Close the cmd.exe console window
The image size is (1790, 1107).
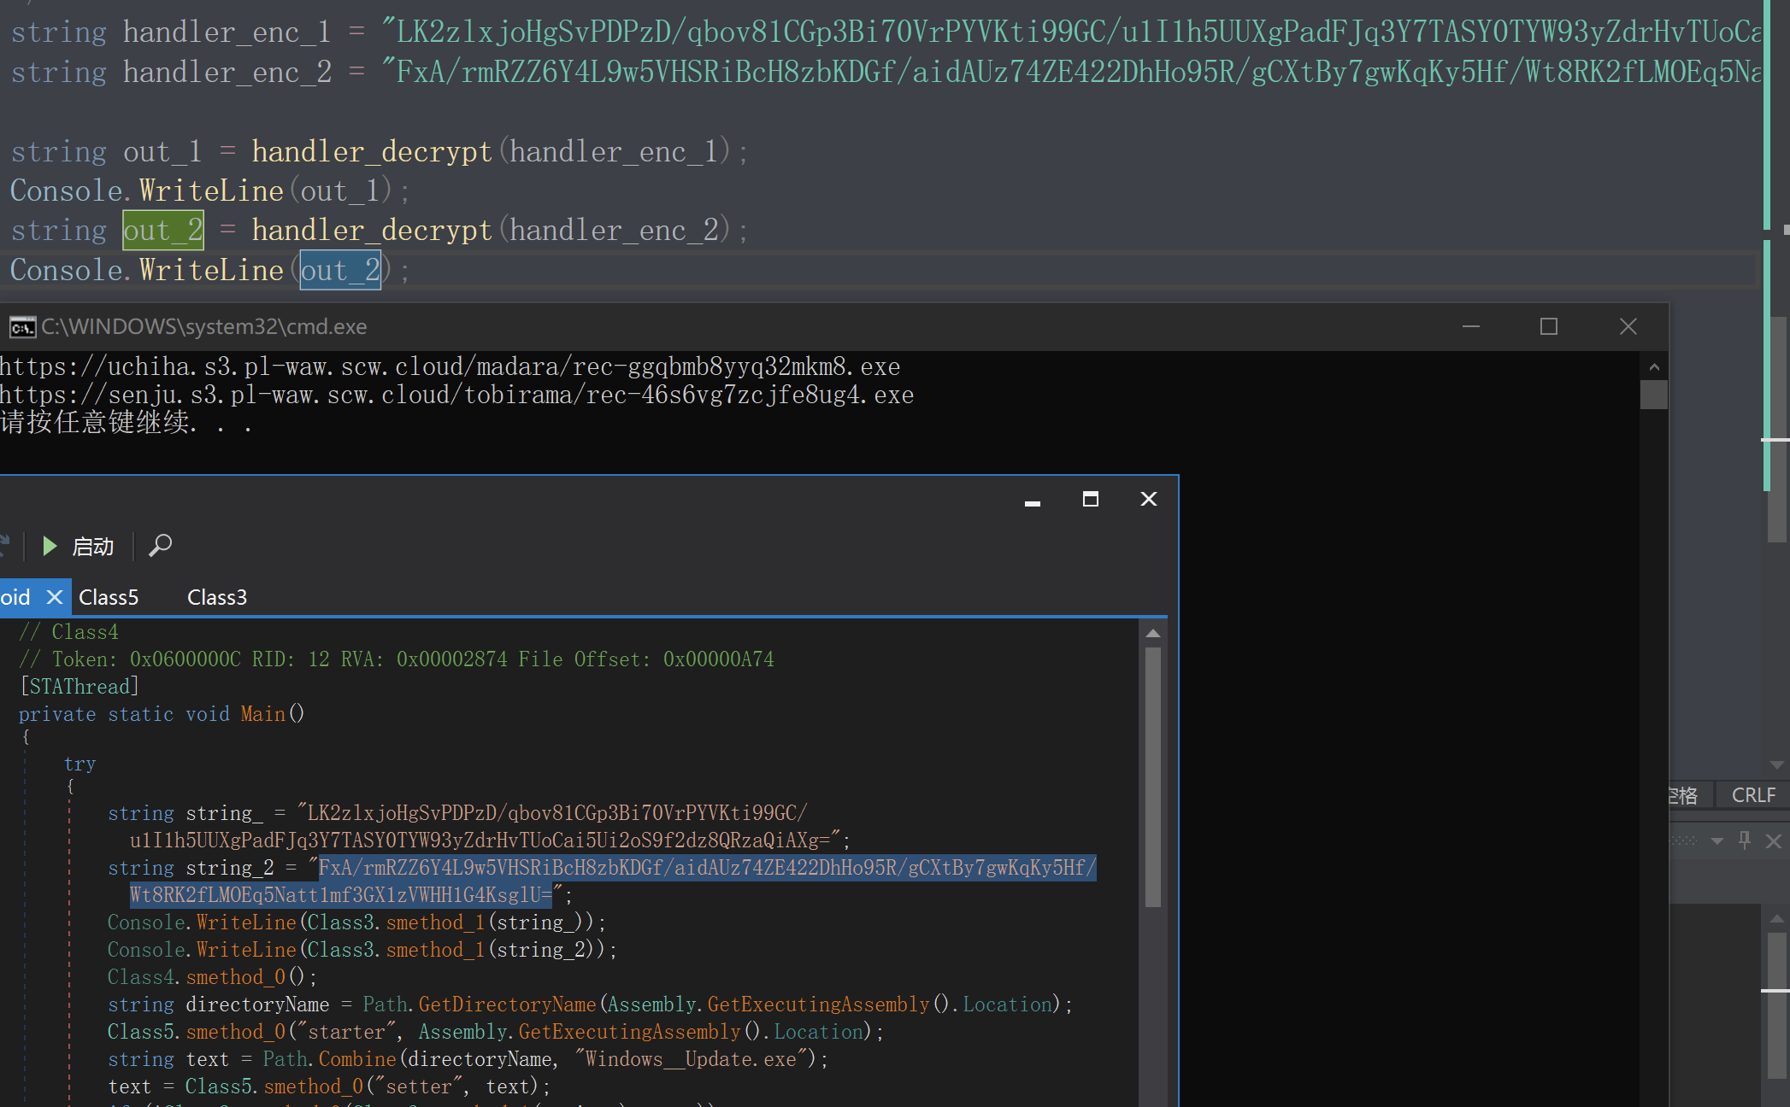[x=1628, y=326]
